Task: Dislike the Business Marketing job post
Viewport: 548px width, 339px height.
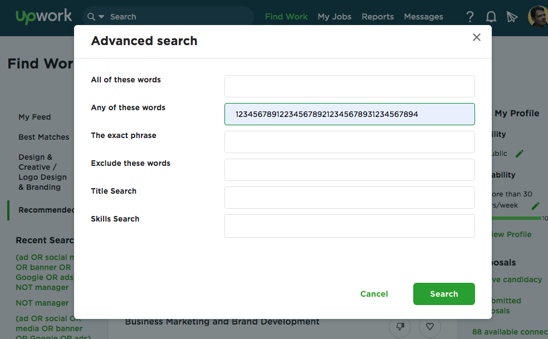Action: [x=400, y=327]
